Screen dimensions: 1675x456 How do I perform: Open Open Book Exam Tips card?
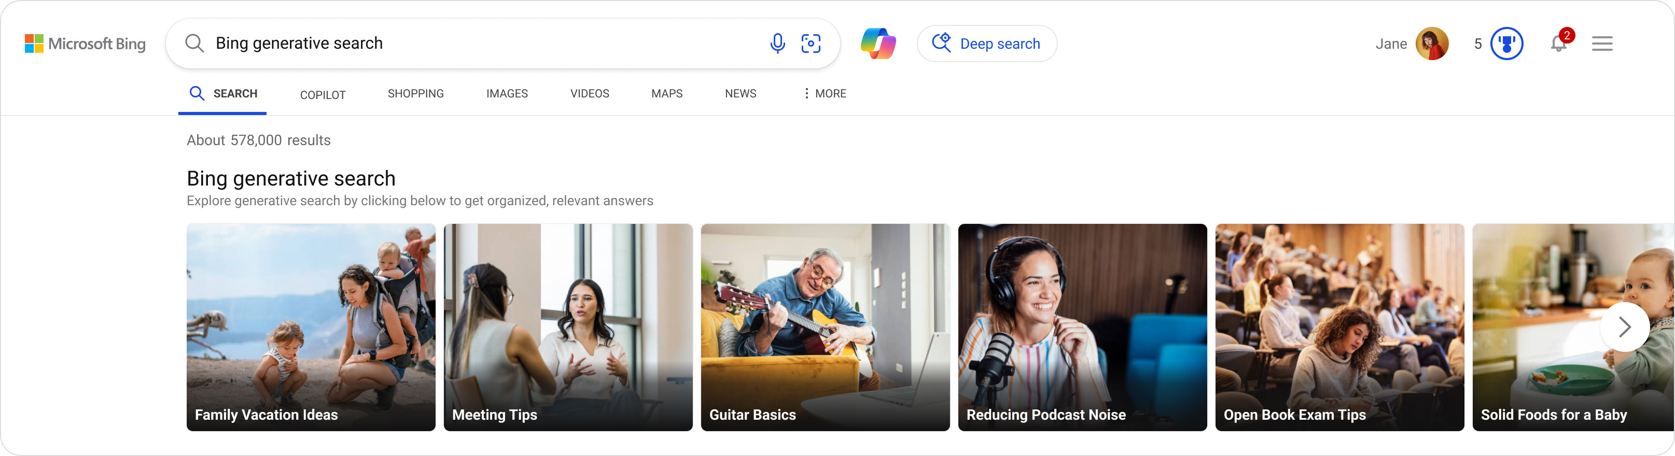(1339, 327)
